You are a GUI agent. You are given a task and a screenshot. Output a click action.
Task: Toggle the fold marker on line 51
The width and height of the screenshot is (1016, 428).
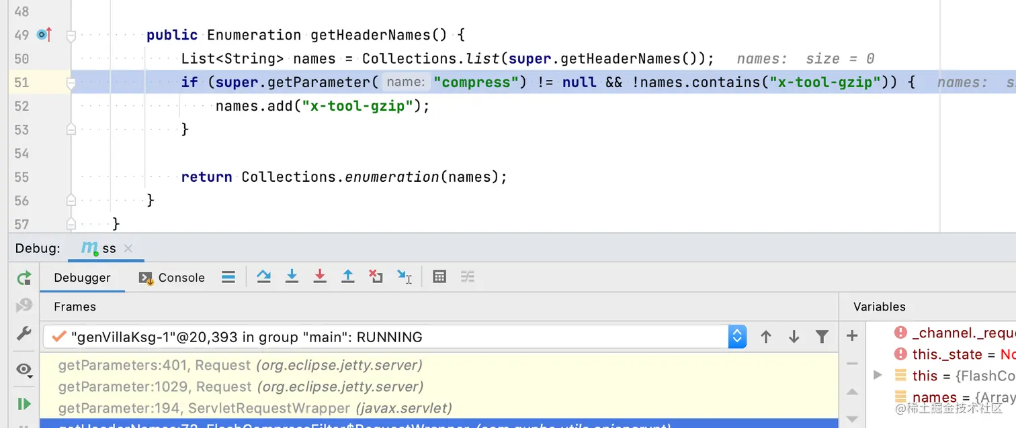pyautogui.click(x=71, y=83)
